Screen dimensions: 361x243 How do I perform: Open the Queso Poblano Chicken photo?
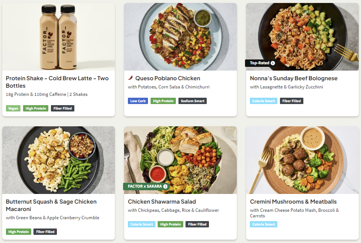[180, 36]
